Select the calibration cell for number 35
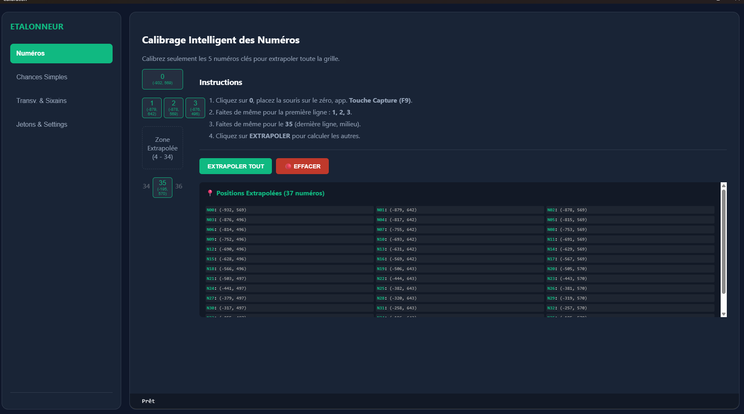This screenshot has width=744, height=414. 162,187
